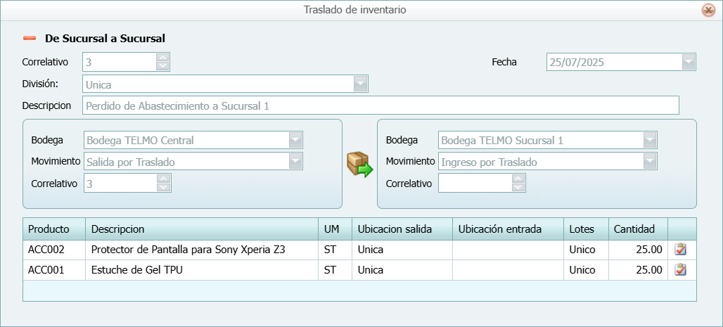
Task: Click the Descripcion column header in table
Action: pyautogui.click(x=202, y=229)
